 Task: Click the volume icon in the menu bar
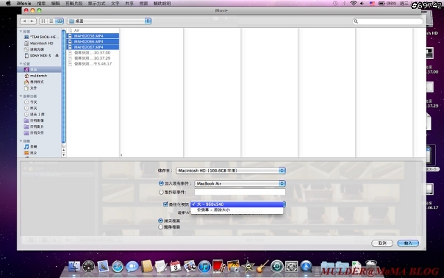(x=362, y=3)
